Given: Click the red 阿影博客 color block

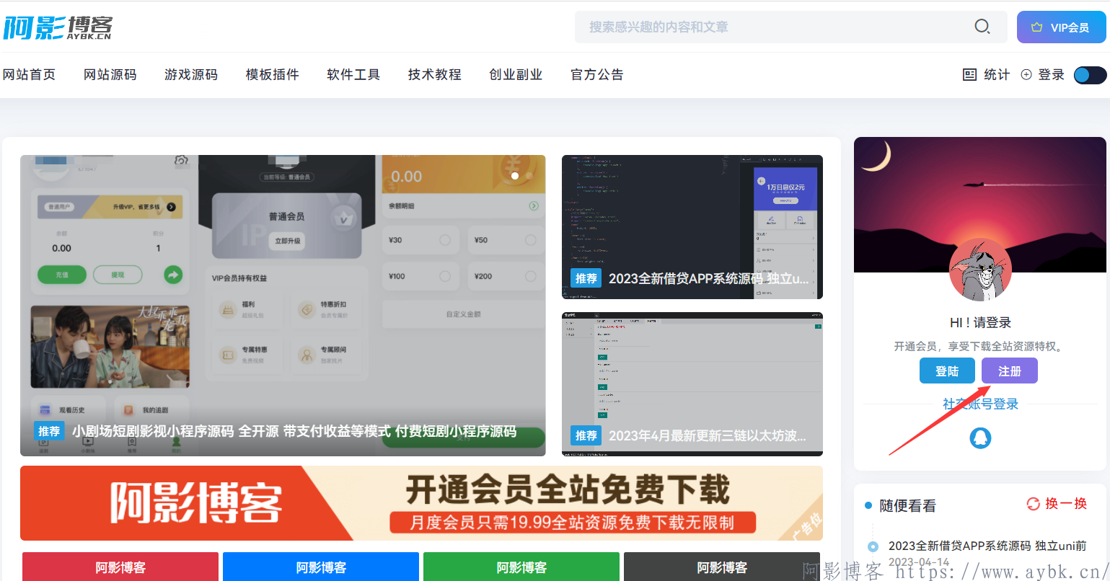Looking at the screenshot, I should click(120, 567).
